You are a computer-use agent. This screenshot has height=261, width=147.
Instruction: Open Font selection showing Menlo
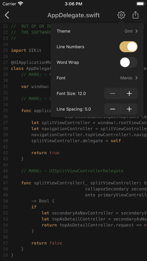97,78
